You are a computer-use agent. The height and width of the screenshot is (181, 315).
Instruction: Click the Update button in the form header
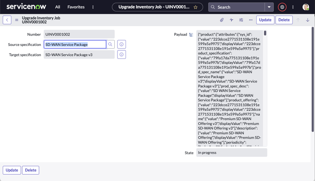pos(265,20)
